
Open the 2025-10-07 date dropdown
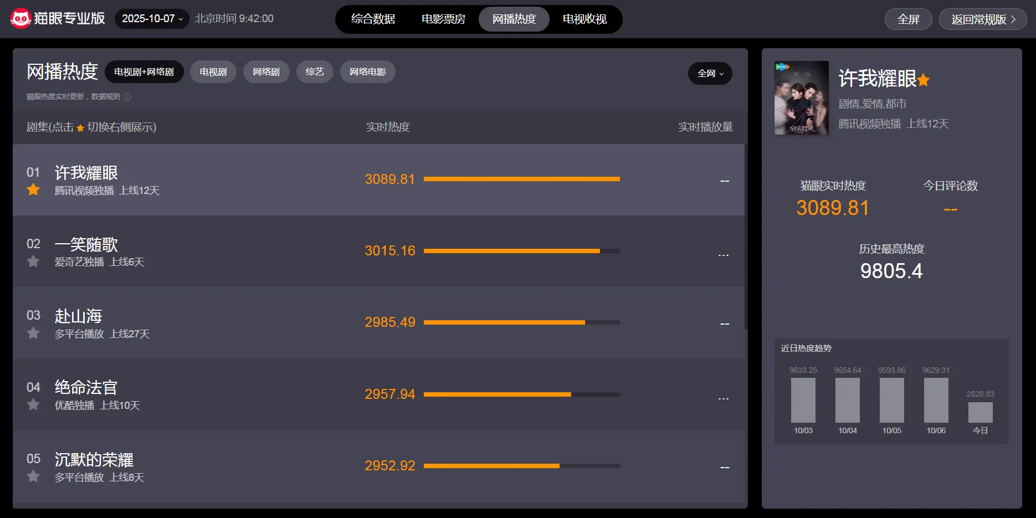(152, 19)
